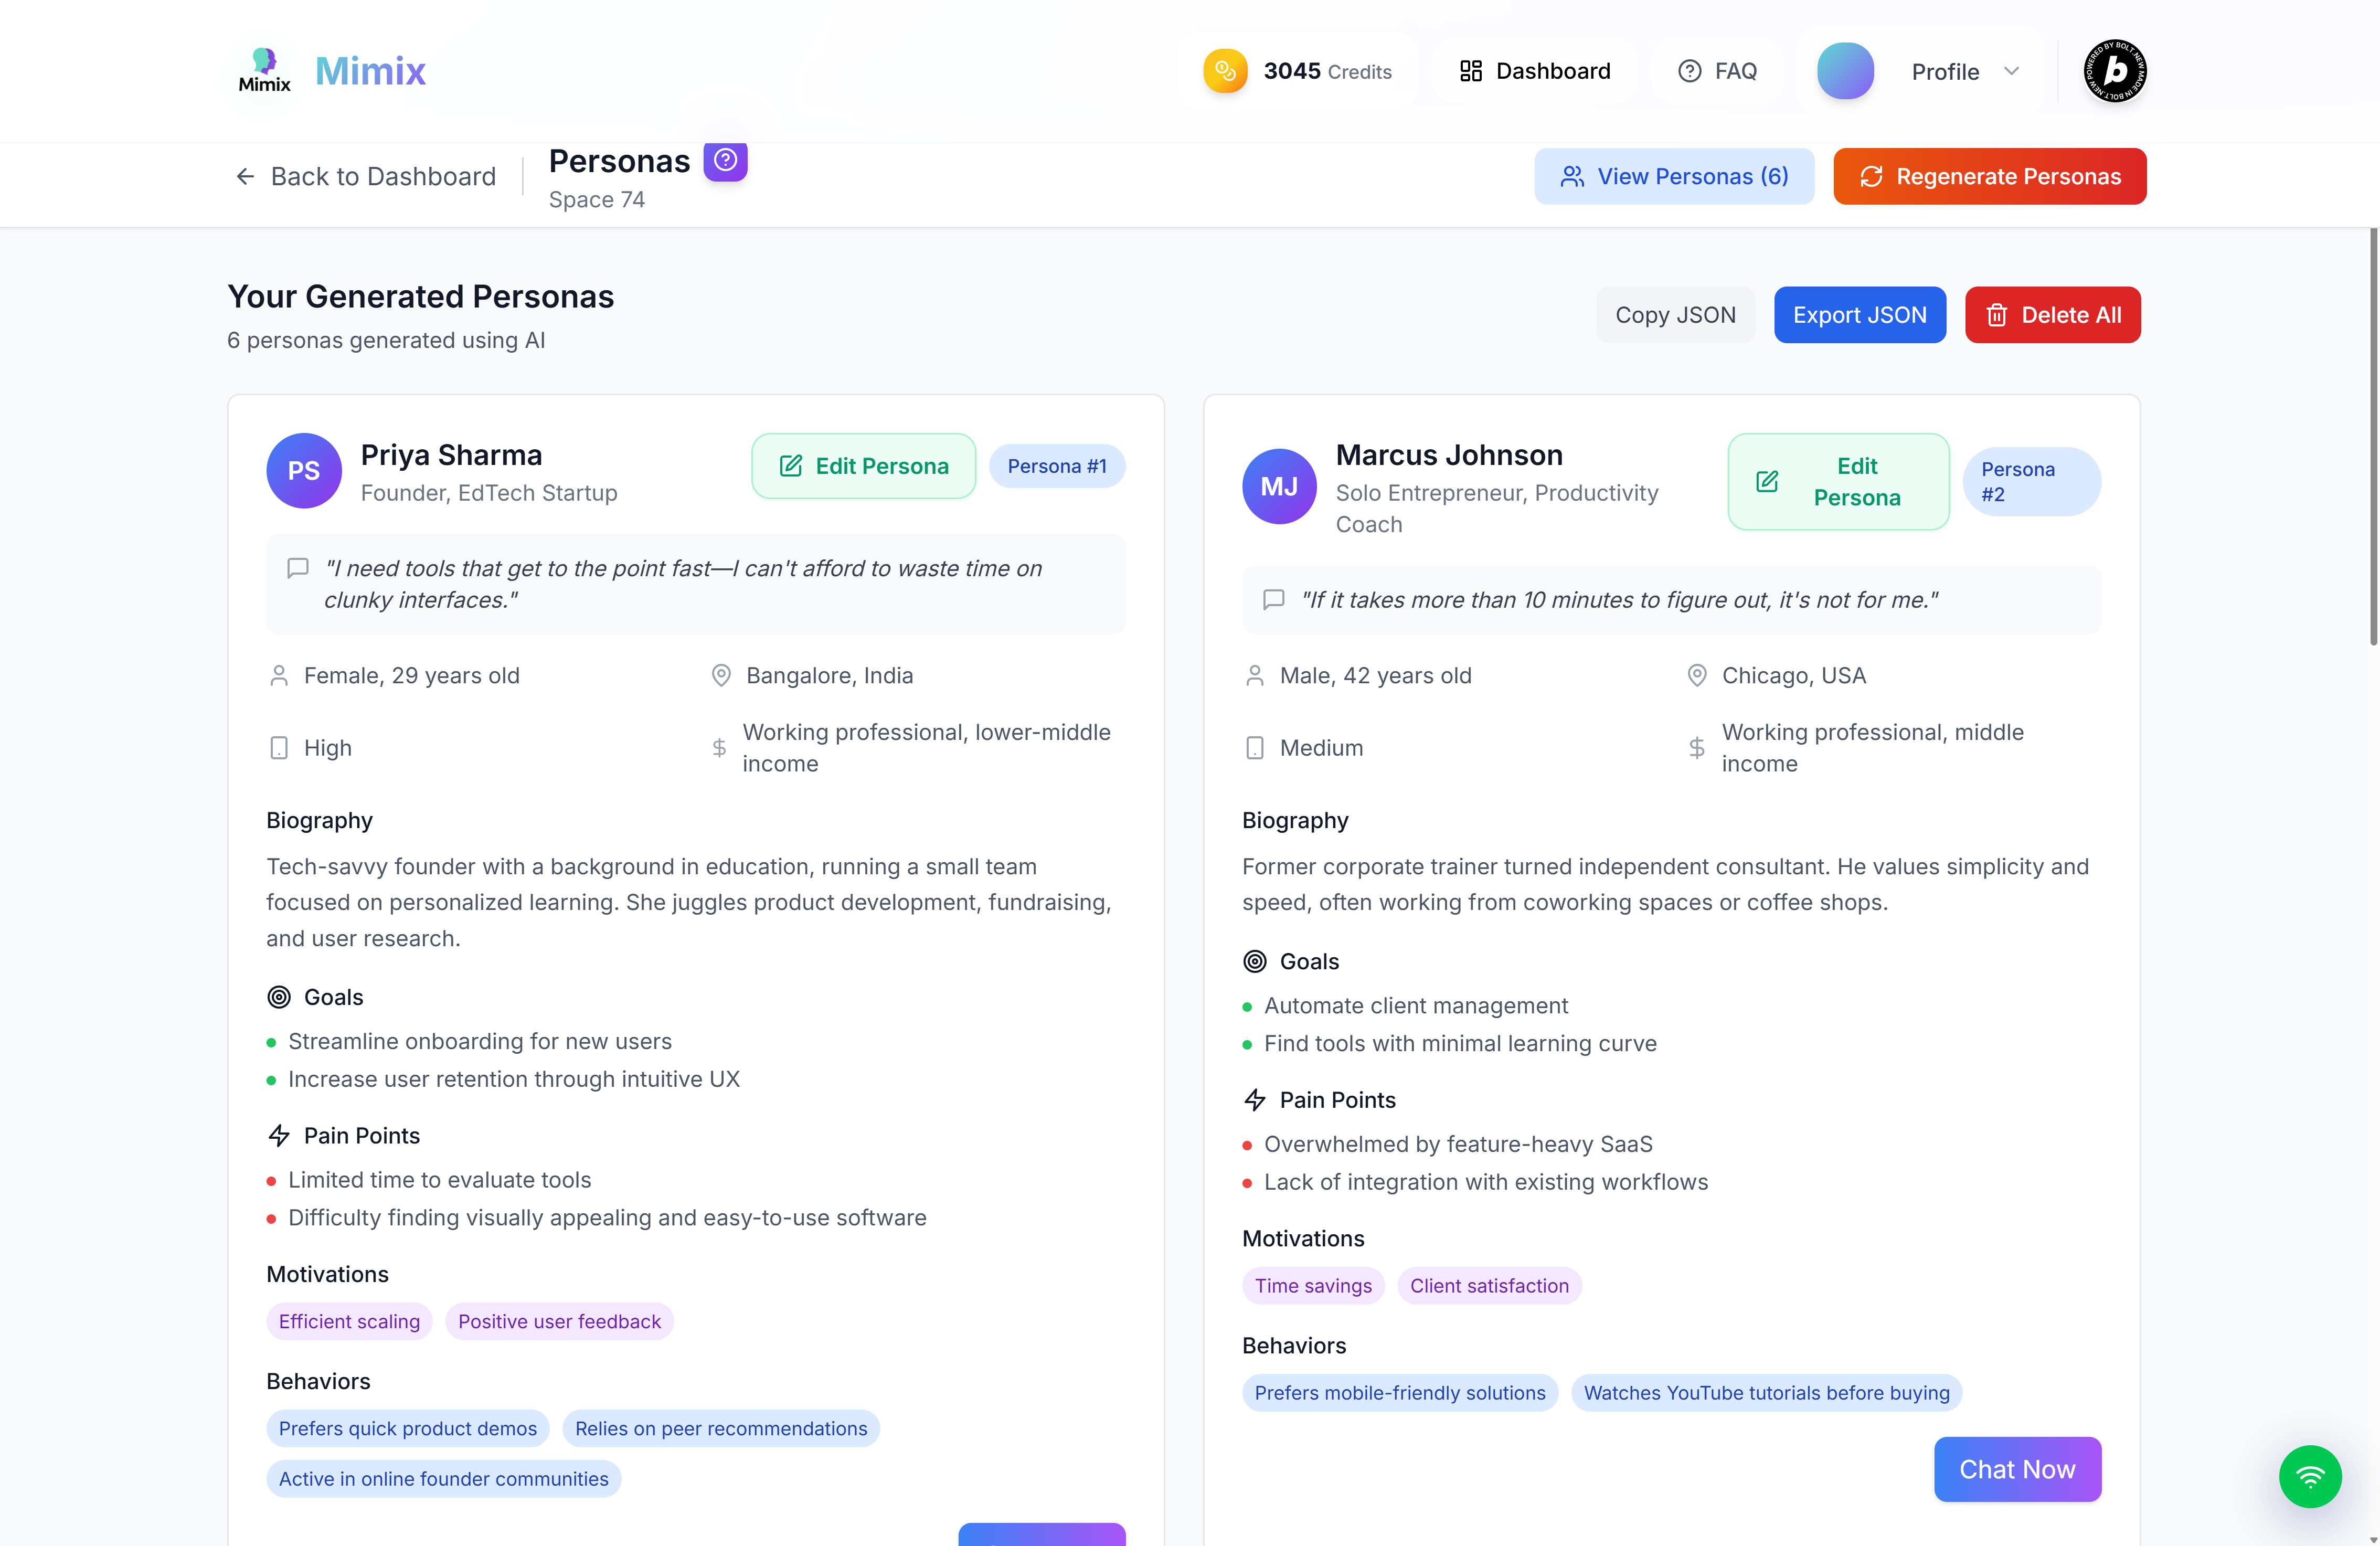Screen dimensions: 2380x1546
Task: Click the quote icon in Priya's quote box
Action: [x=297, y=568]
